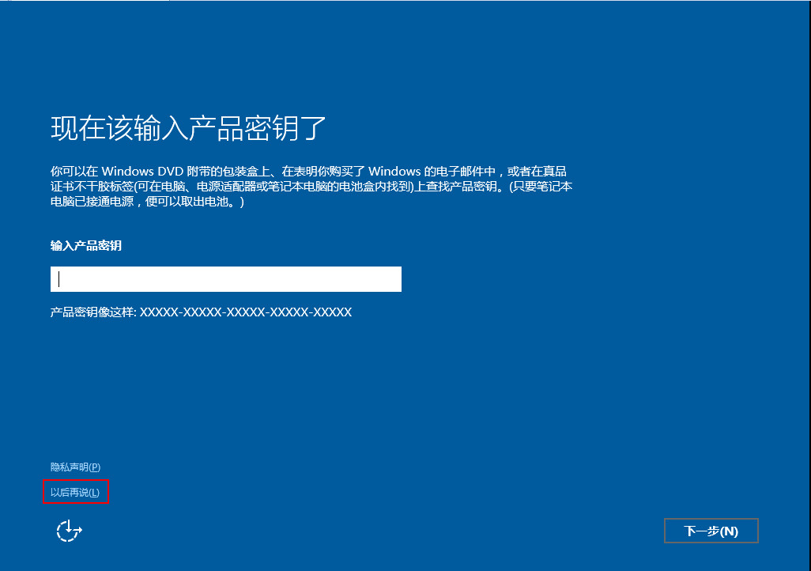811x571 pixels.
Task: Click the 现在该输入产品密钥了 heading
Action: point(188,128)
